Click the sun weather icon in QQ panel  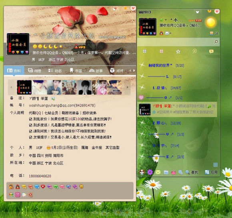pyautogui.click(x=211, y=23)
